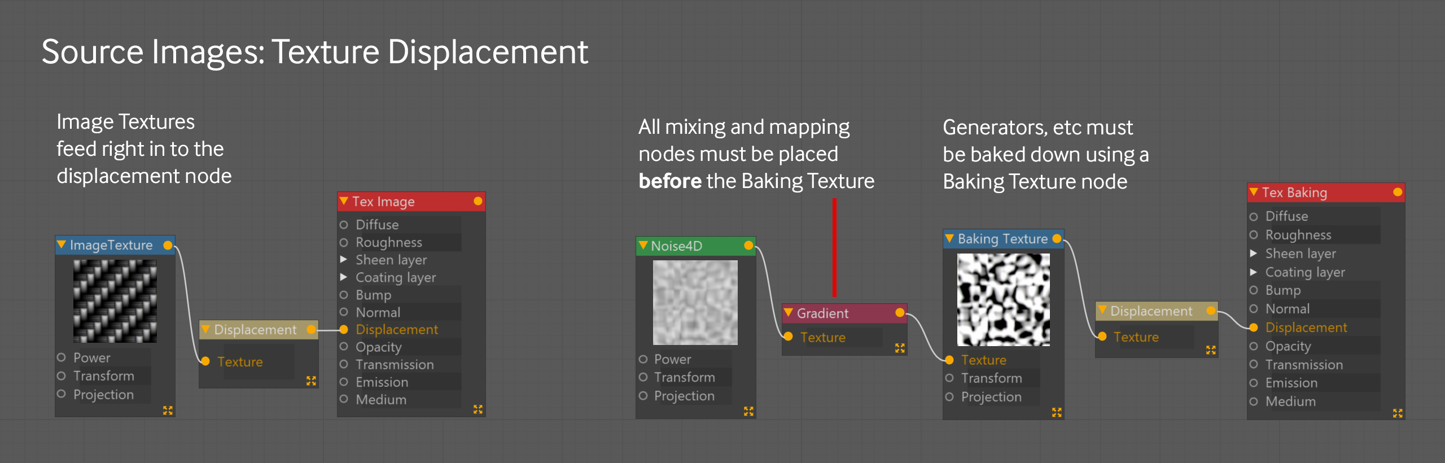The width and height of the screenshot is (1445, 463).
Task: Click the Baking Texture black-white preview
Action: 1003,299
